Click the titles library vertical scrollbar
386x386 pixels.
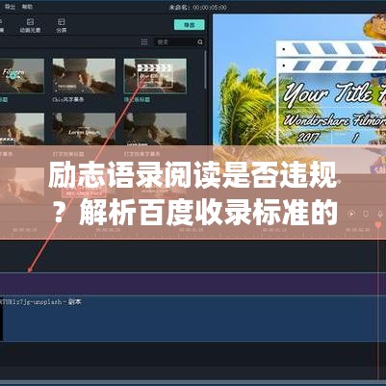tap(206, 69)
